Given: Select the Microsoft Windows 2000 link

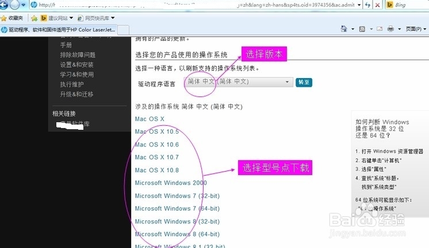Looking at the screenshot, I should click(x=171, y=183).
